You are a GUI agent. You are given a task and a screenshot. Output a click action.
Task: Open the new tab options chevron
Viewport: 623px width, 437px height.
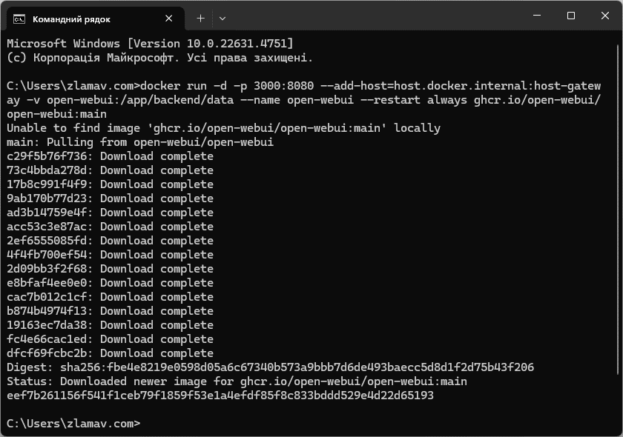point(222,18)
